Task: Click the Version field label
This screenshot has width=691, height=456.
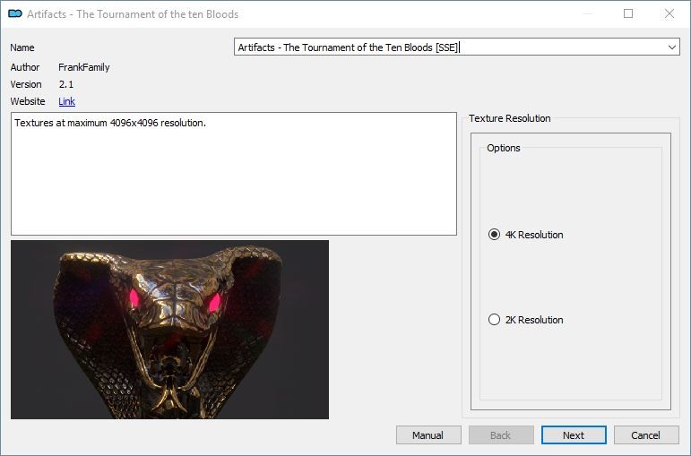Action: [26, 84]
